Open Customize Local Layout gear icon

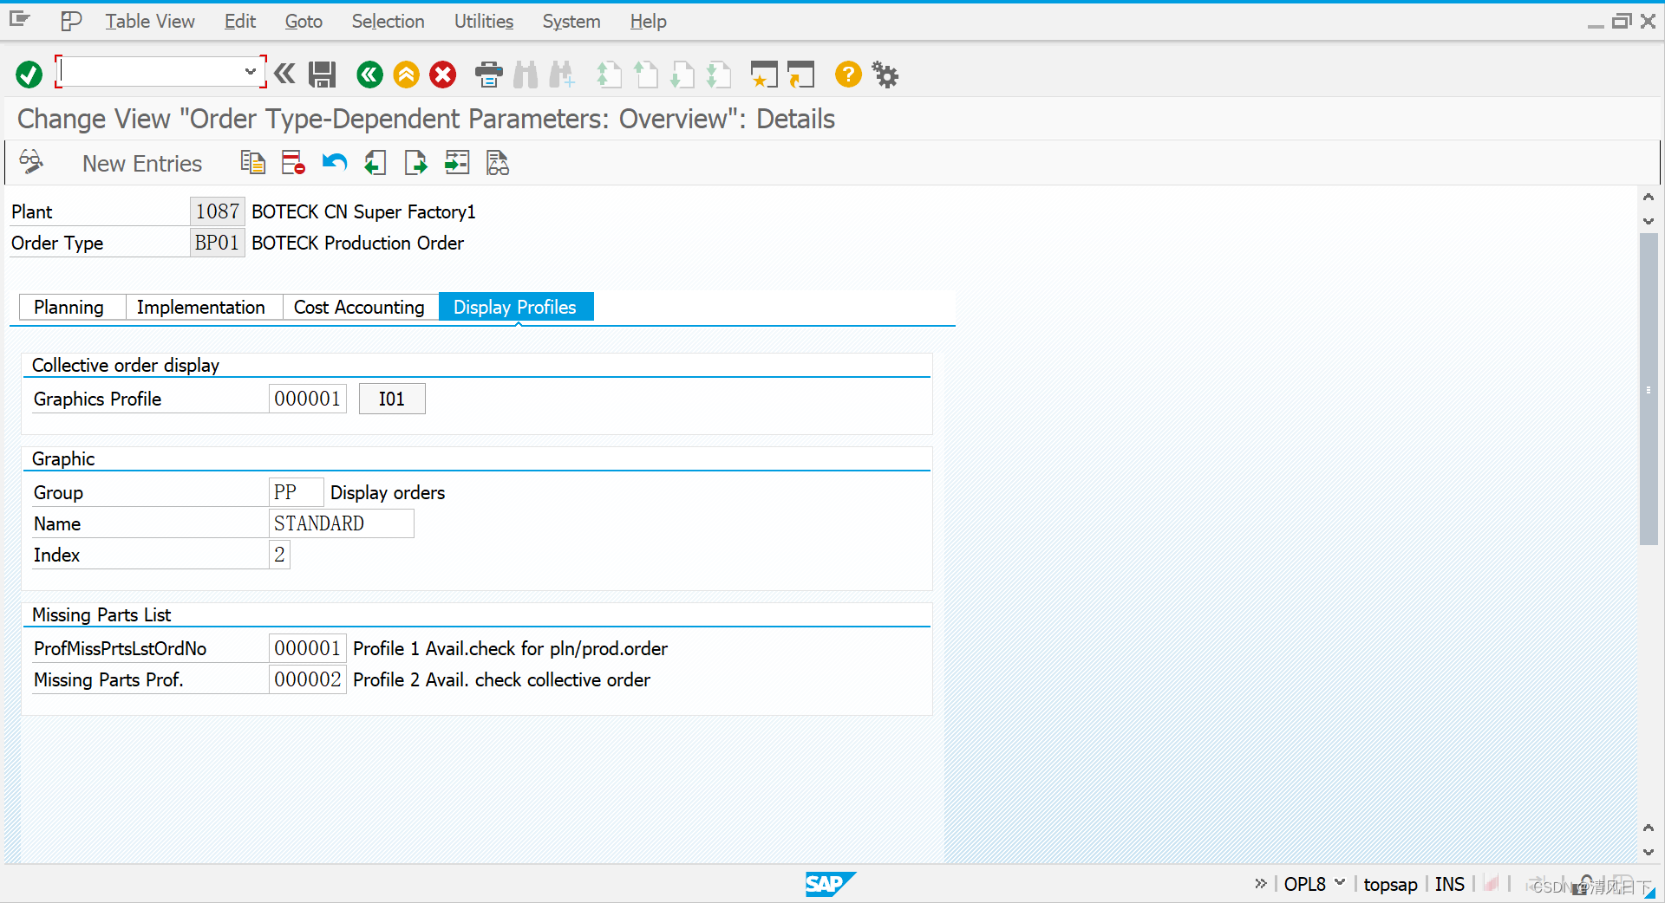pyautogui.click(x=885, y=75)
